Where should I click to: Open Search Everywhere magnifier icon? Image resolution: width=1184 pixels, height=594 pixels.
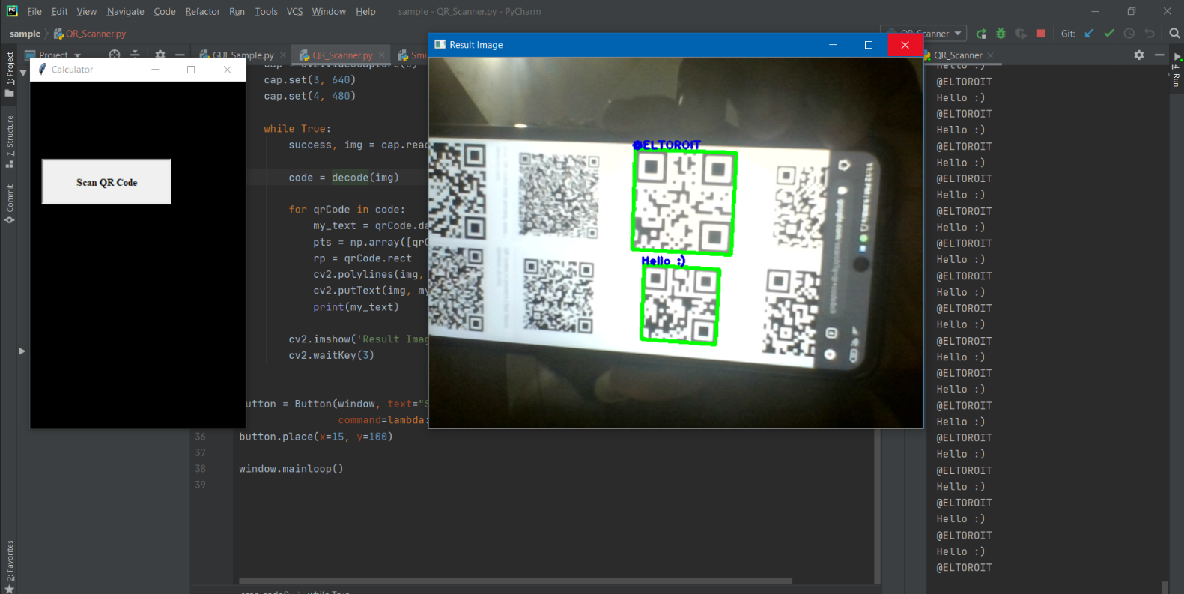(1174, 34)
